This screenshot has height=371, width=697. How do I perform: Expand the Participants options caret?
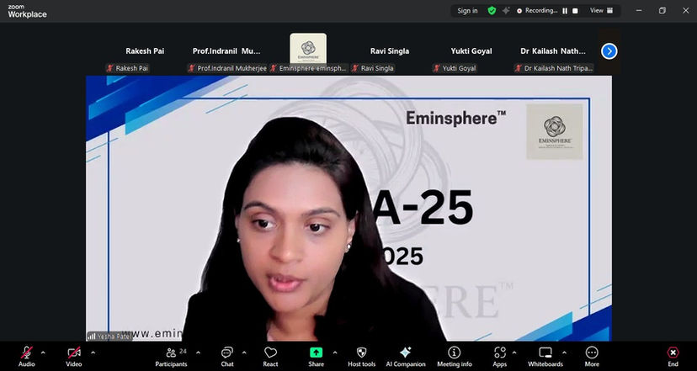[198, 352]
